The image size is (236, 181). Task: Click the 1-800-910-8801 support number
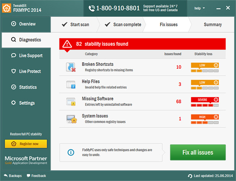[x=118, y=8]
